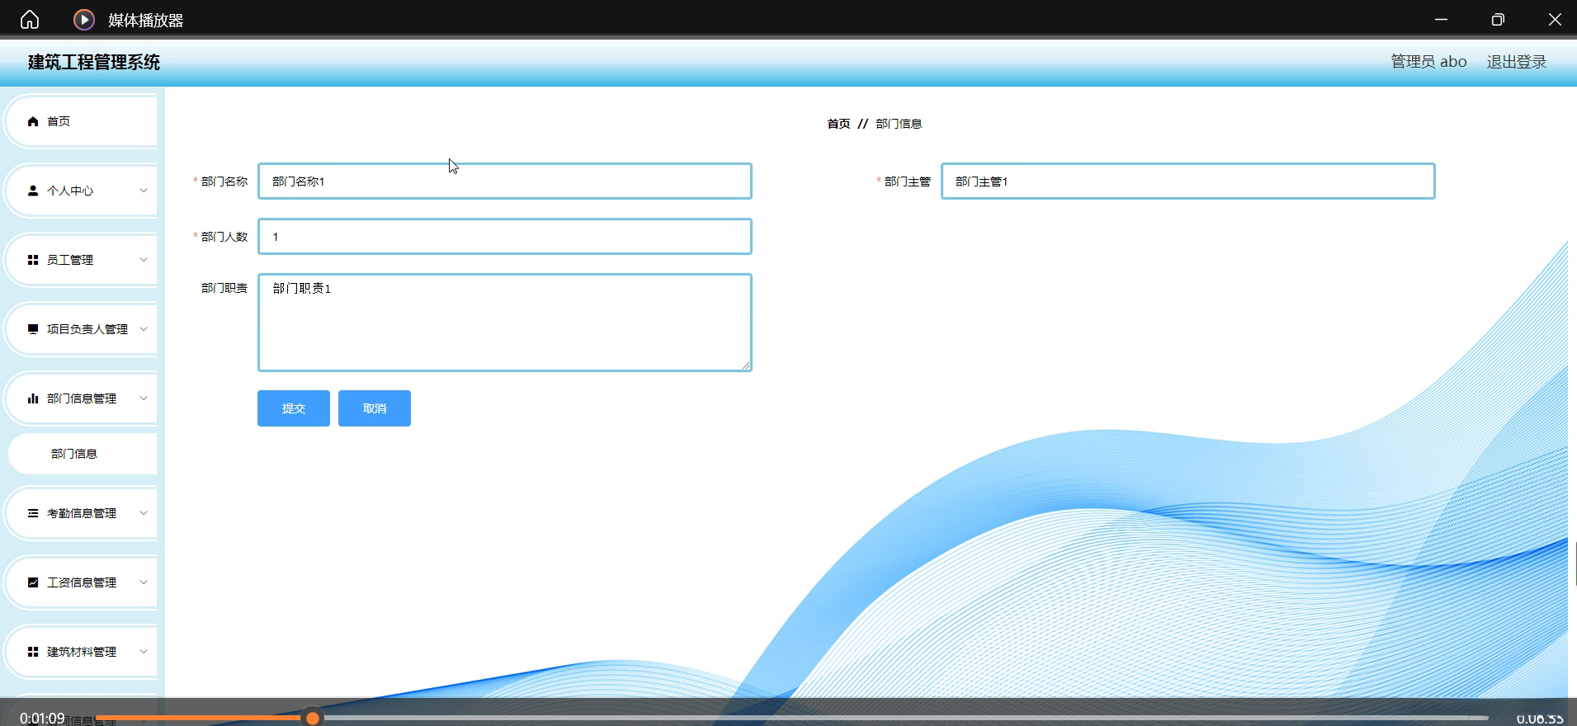Expand the 员工管理 chevron

coord(144,260)
